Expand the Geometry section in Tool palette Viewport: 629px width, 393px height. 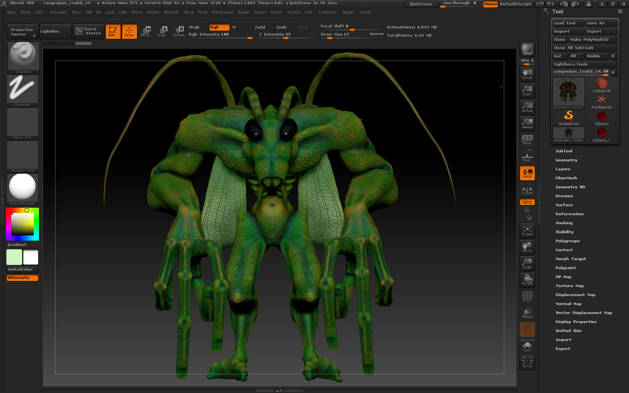566,160
